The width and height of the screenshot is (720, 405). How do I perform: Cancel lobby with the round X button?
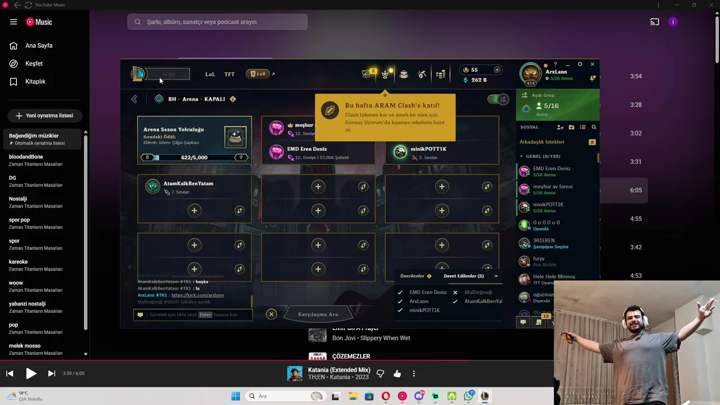[272, 314]
